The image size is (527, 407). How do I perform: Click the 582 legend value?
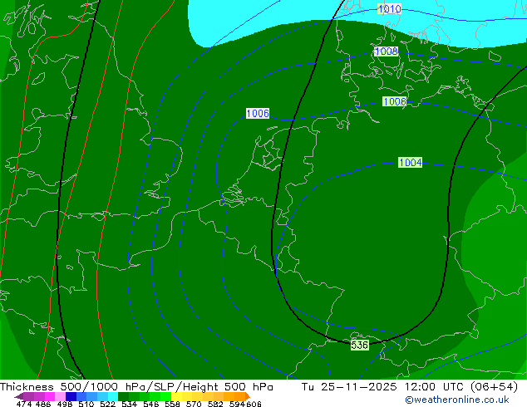(215, 404)
